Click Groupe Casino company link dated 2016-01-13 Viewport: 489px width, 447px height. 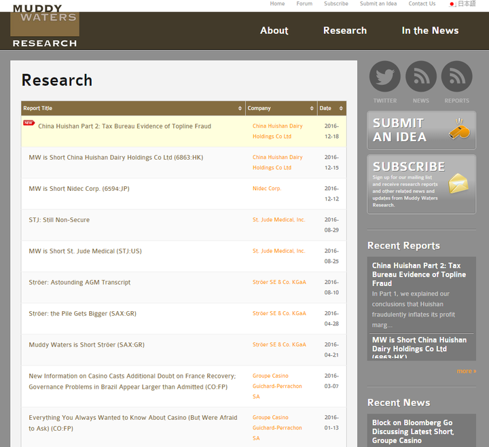pos(277,427)
